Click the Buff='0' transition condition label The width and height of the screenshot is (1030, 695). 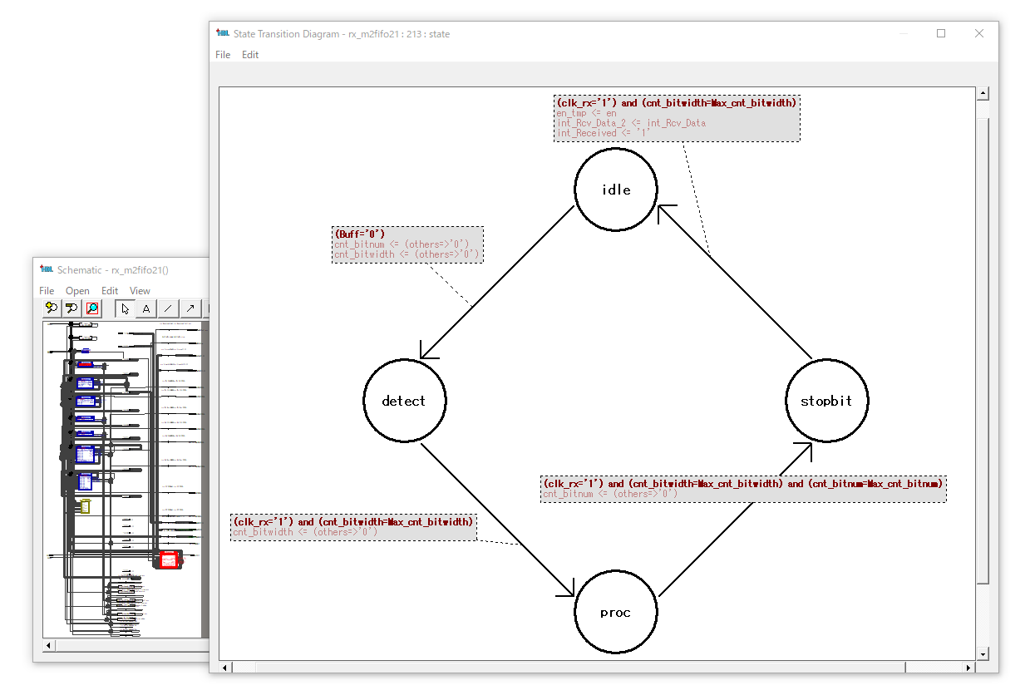tap(359, 234)
